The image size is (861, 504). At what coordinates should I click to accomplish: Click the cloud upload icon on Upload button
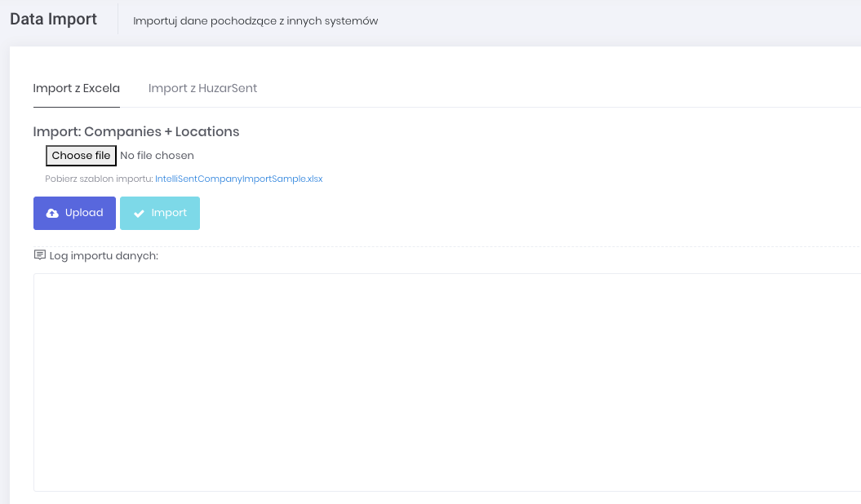click(x=52, y=214)
